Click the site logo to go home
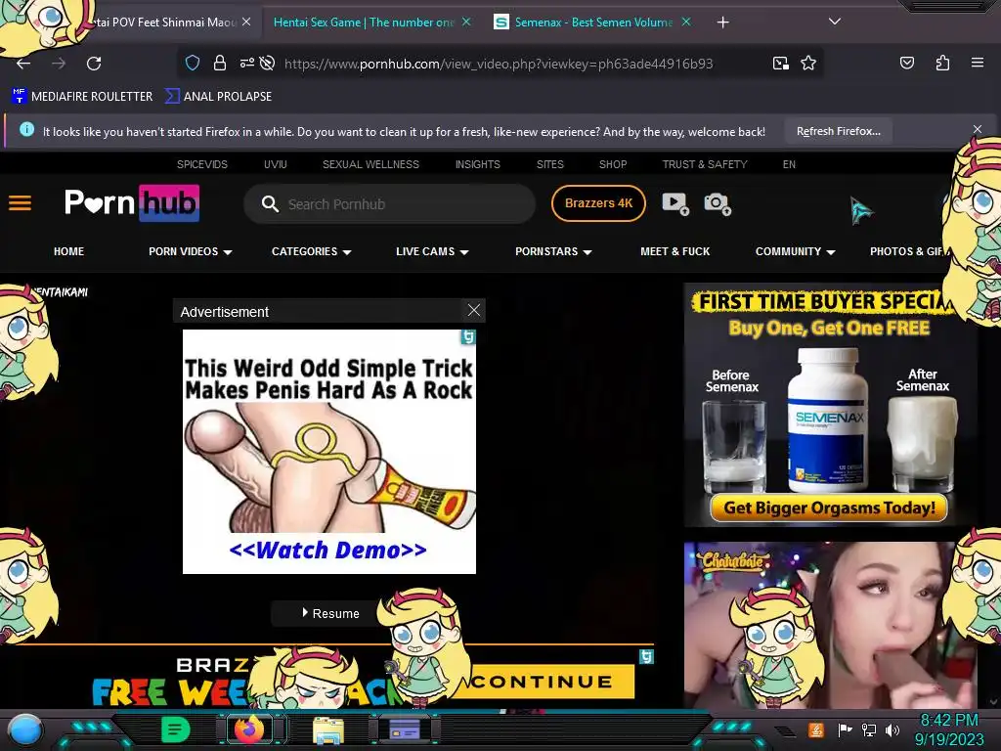 click(132, 203)
